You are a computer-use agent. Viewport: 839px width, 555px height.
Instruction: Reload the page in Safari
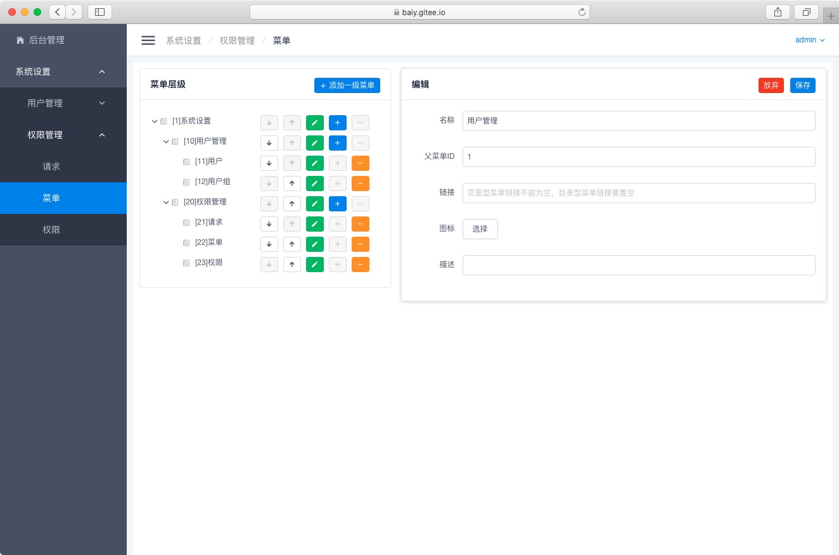click(582, 12)
